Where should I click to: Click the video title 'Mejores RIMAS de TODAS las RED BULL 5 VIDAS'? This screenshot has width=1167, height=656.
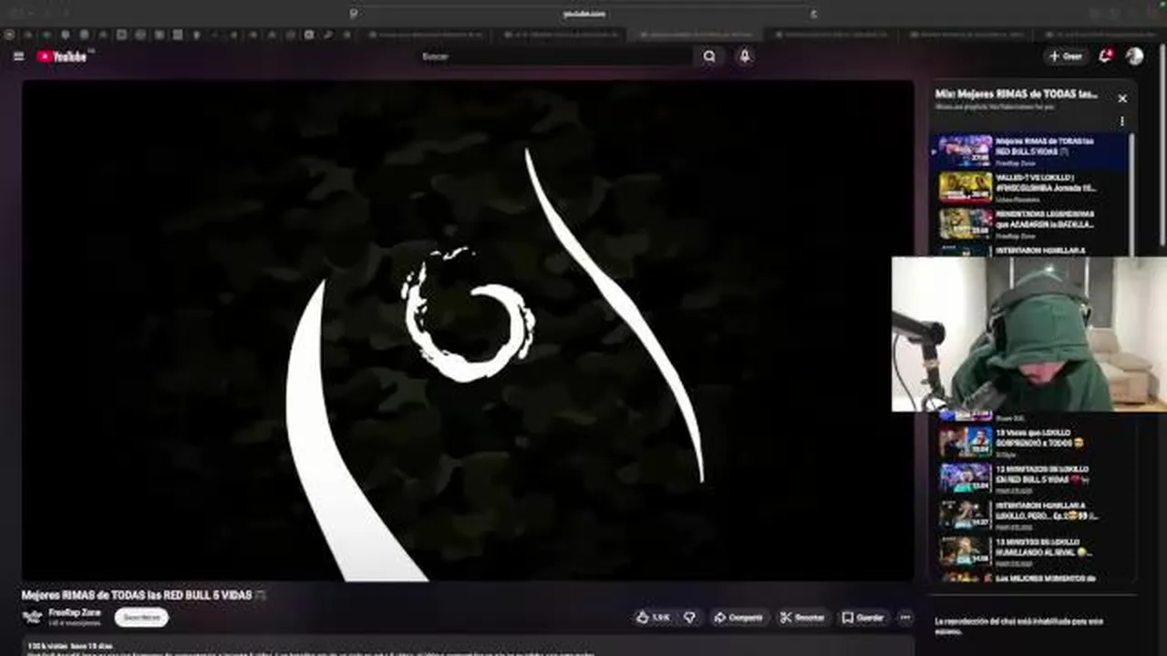(137, 595)
